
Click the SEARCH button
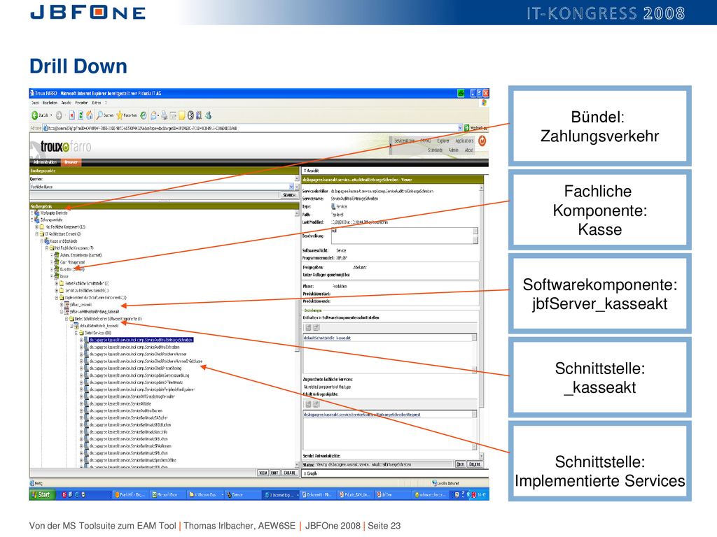point(289,195)
